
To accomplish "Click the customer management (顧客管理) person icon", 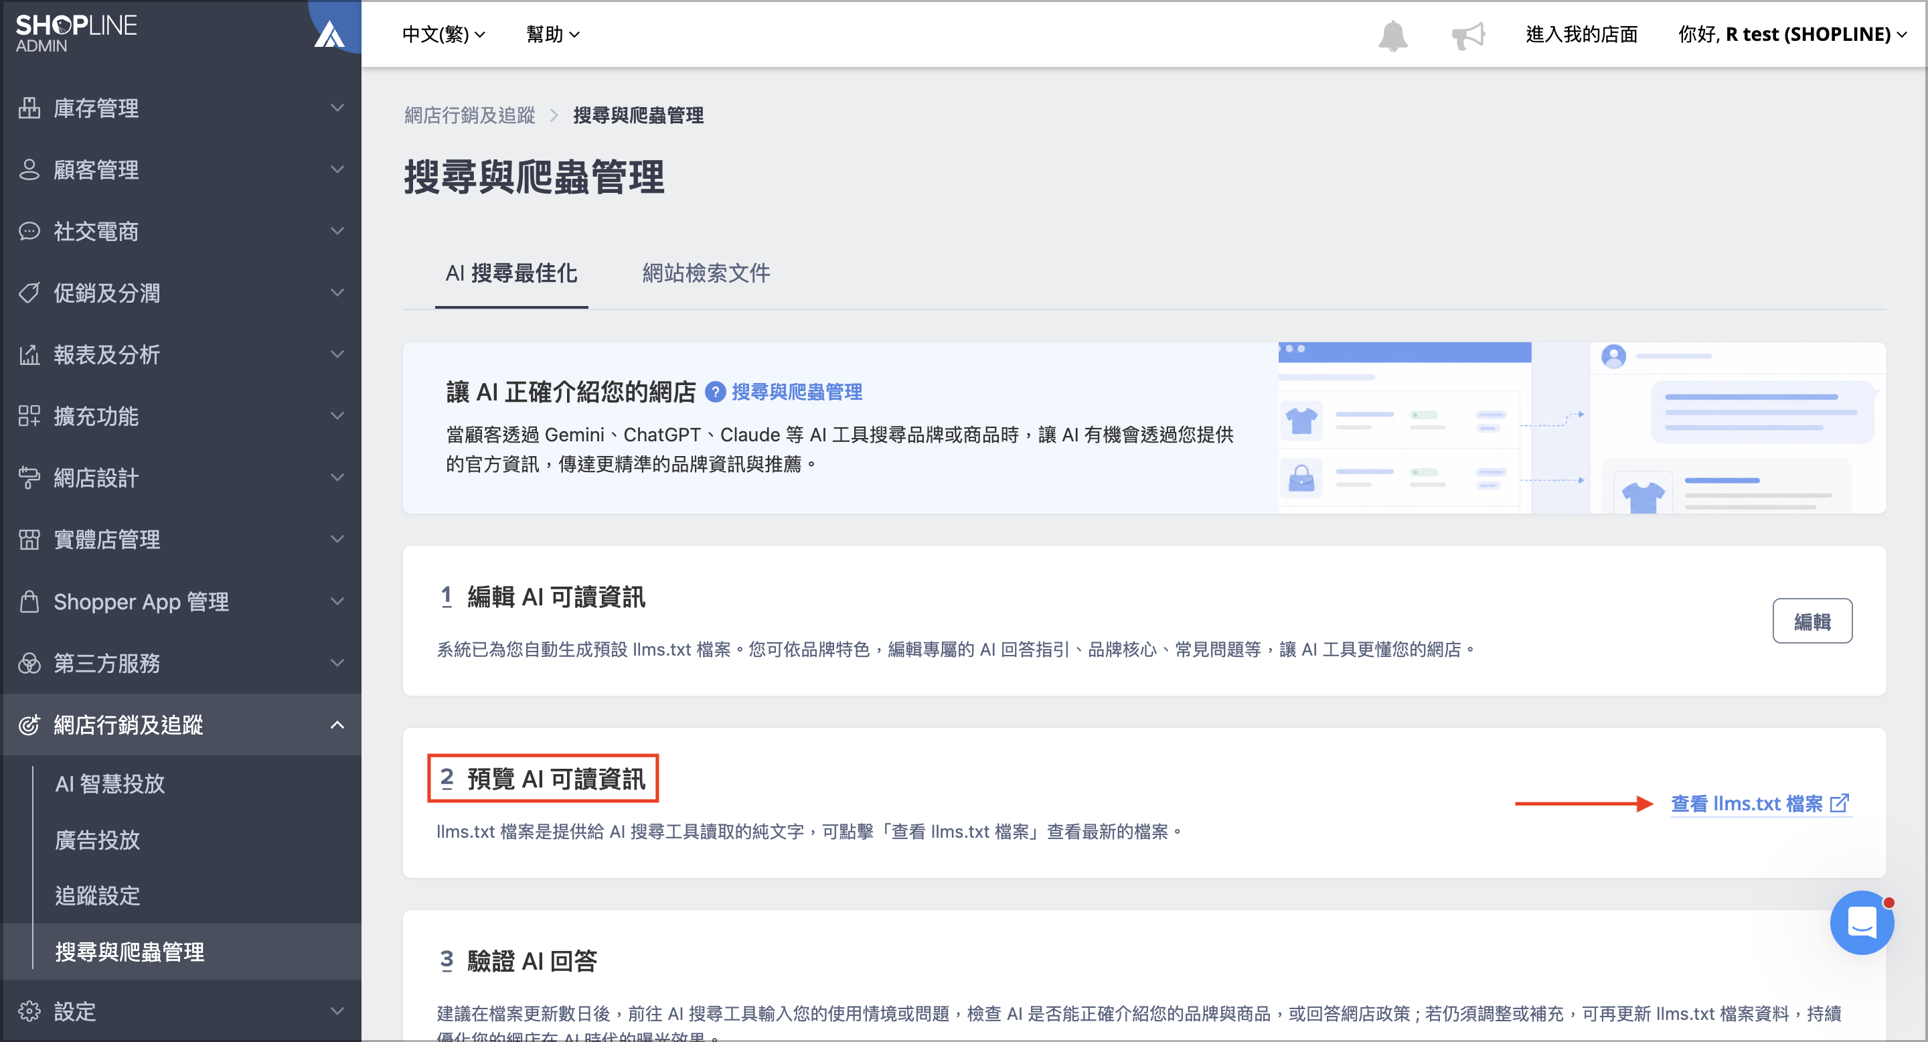I will click(x=29, y=169).
